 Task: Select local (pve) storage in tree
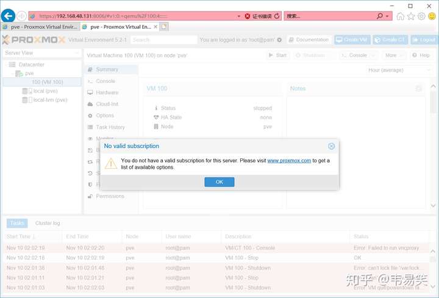(x=45, y=91)
